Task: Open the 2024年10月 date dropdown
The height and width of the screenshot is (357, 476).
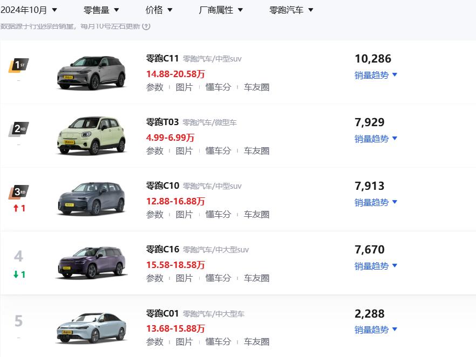Action: click(x=29, y=10)
